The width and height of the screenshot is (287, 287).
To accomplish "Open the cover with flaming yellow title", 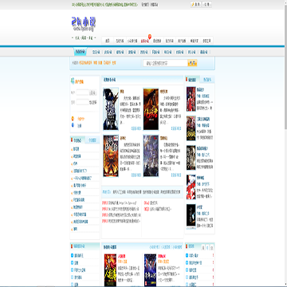I will [110, 270].
